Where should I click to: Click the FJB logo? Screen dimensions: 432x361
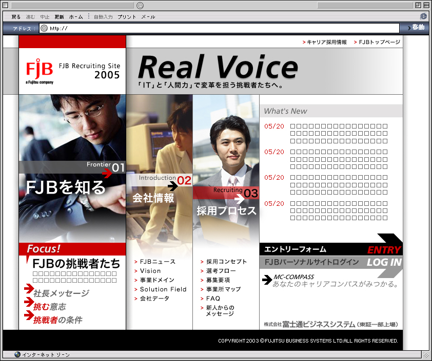click(x=40, y=71)
